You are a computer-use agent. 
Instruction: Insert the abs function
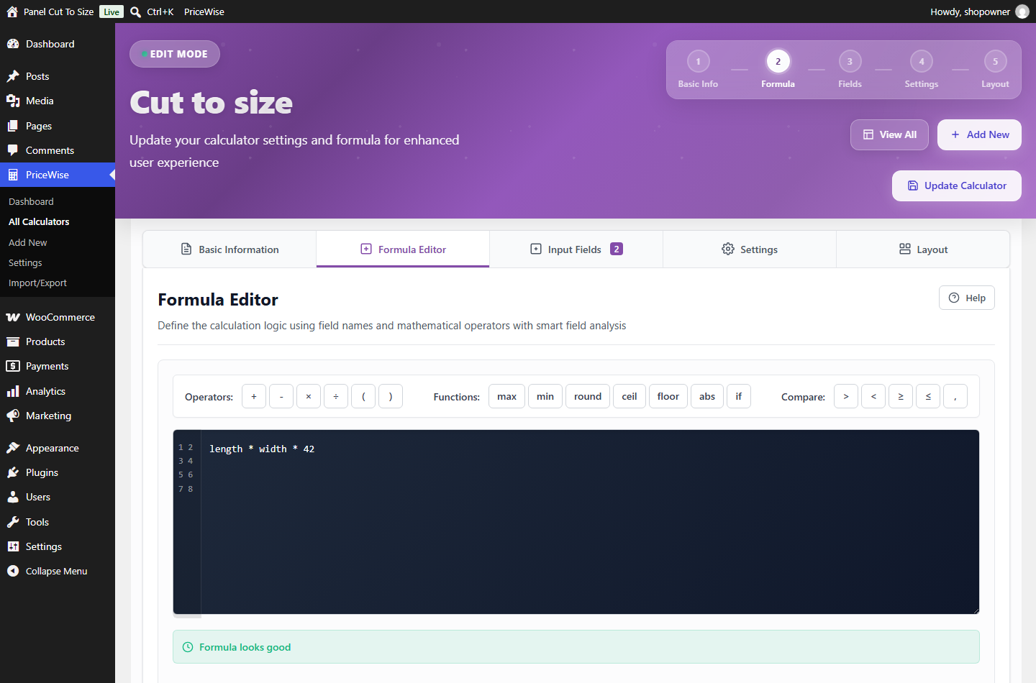pyautogui.click(x=707, y=396)
